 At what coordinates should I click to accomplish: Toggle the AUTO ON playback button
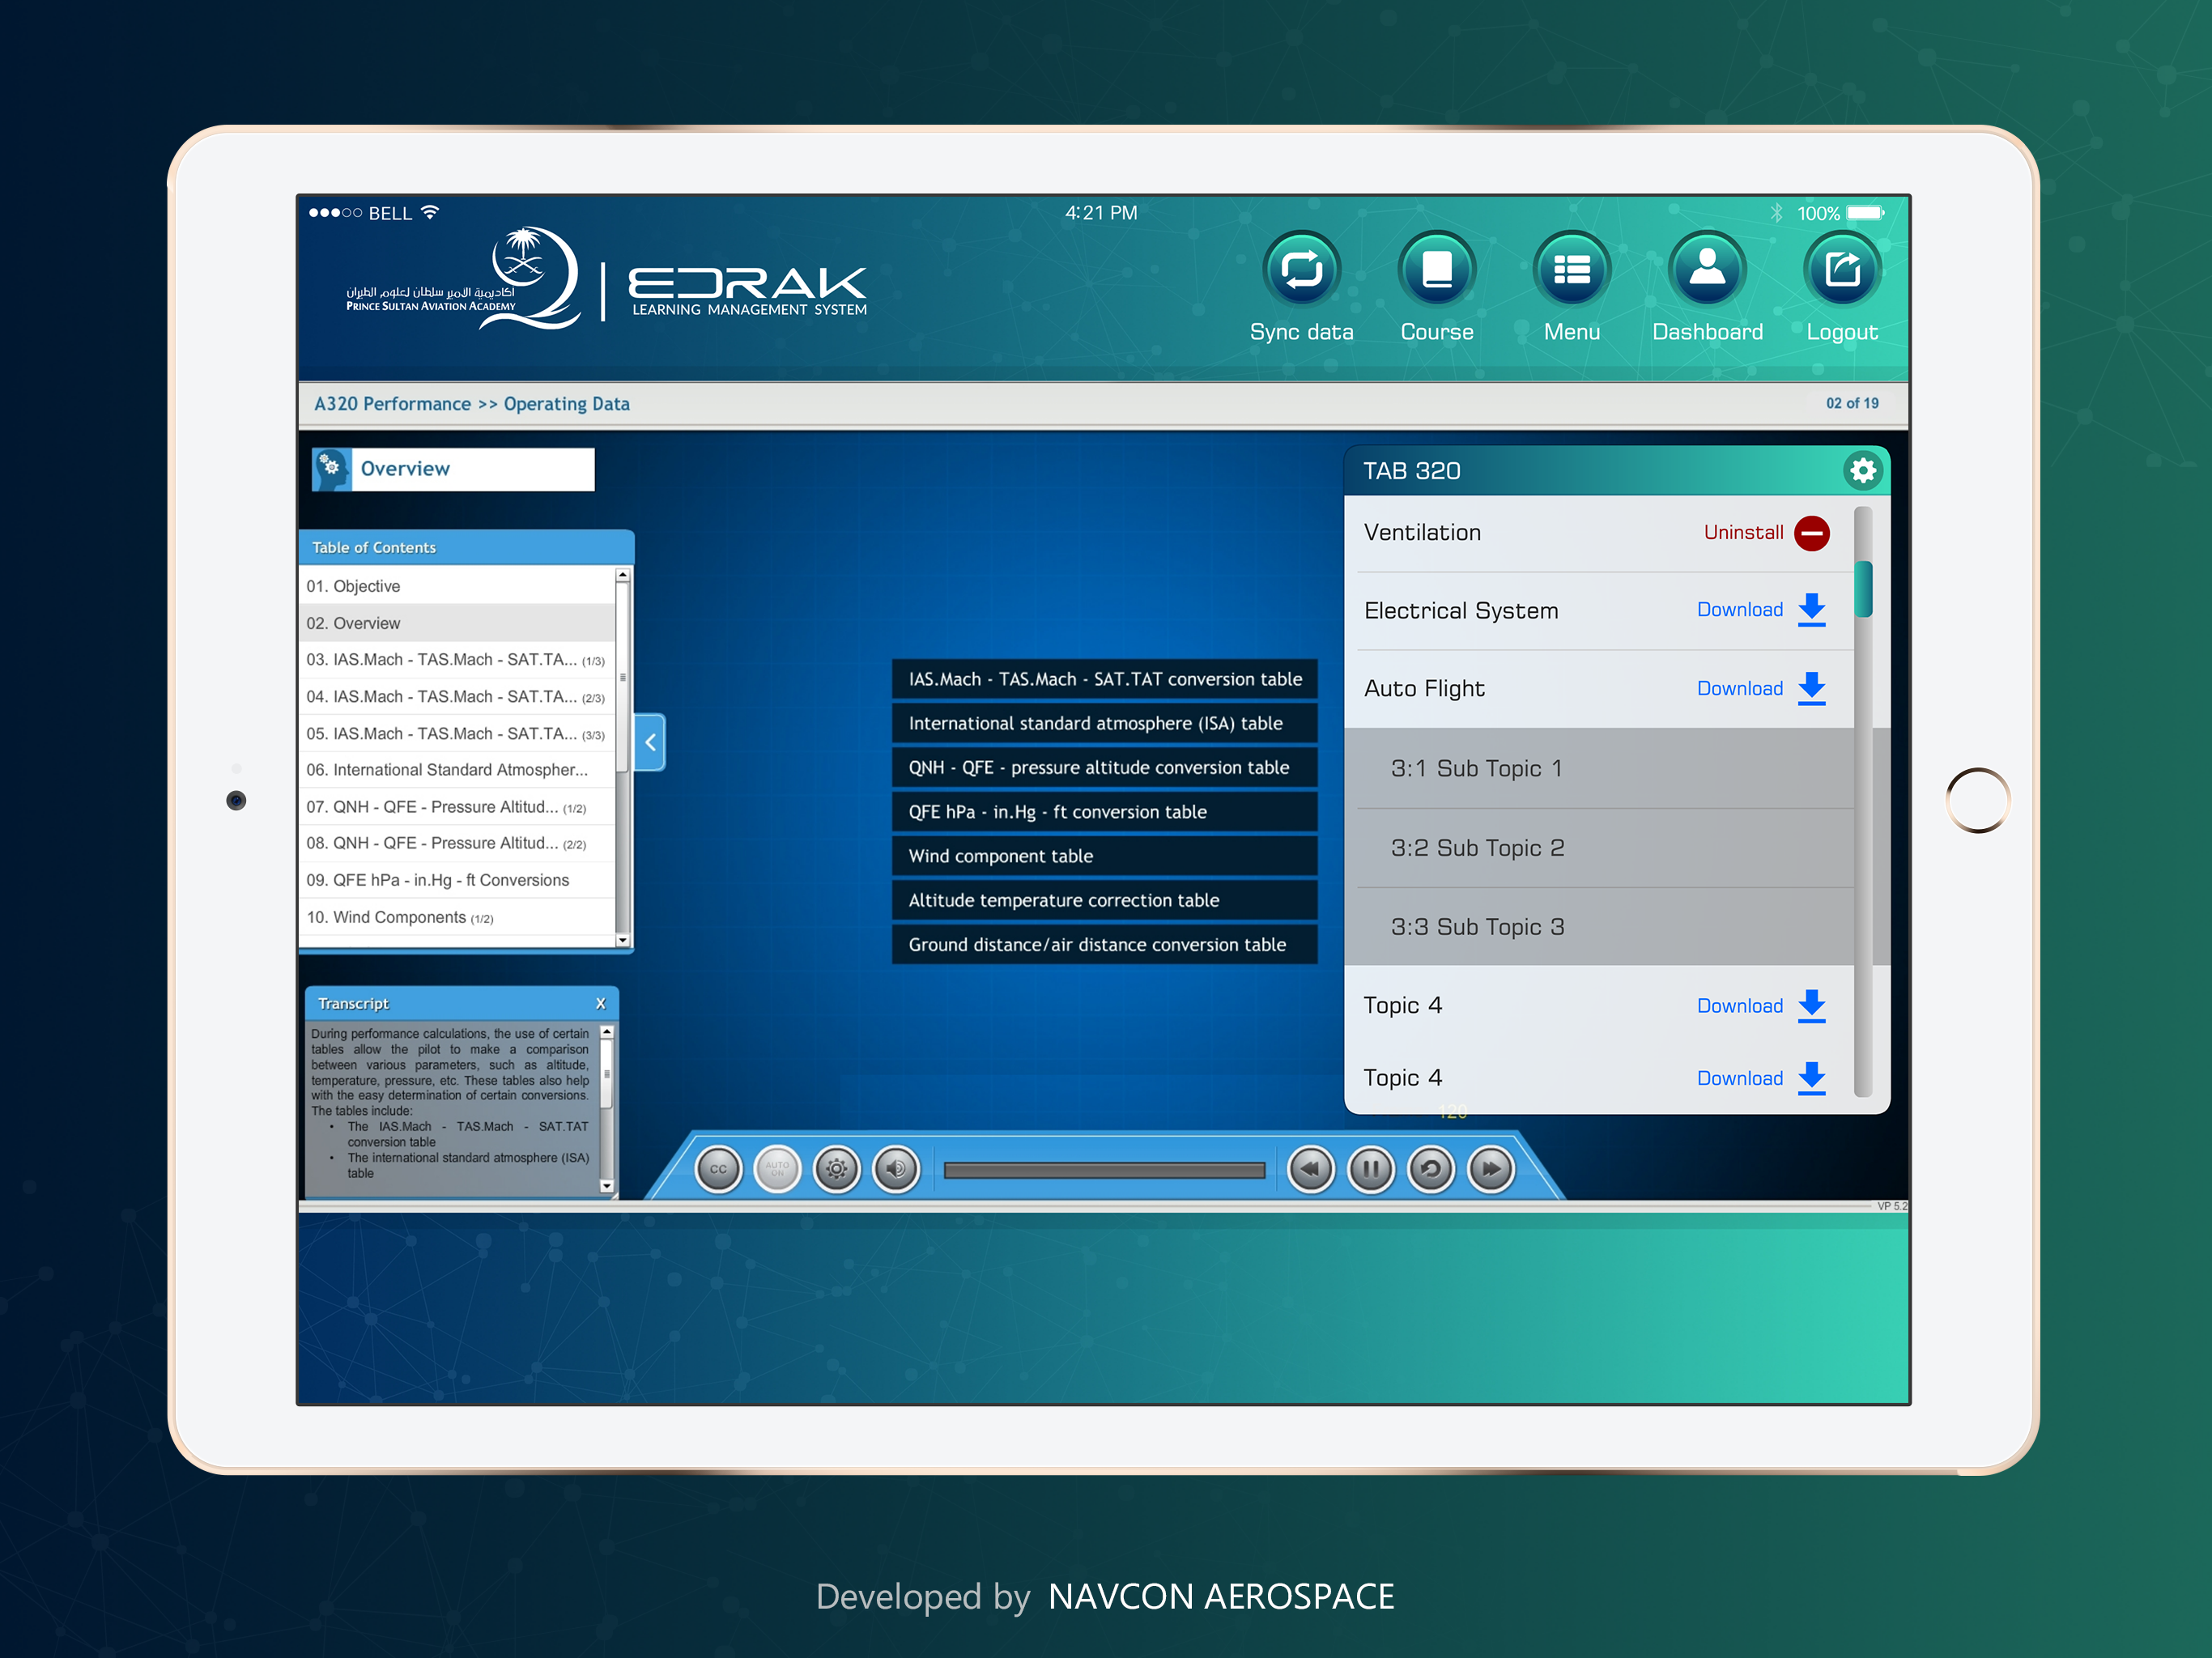(x=777, y=1169)
